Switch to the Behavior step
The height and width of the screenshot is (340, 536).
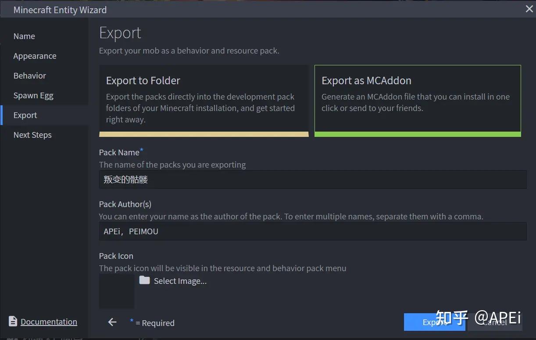coord(44,76)
